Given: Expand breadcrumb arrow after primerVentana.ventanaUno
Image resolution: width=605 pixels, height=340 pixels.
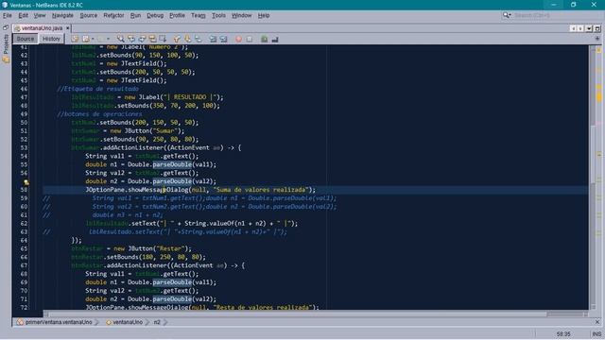Looking at the screenshot, I should click(96, 322).
